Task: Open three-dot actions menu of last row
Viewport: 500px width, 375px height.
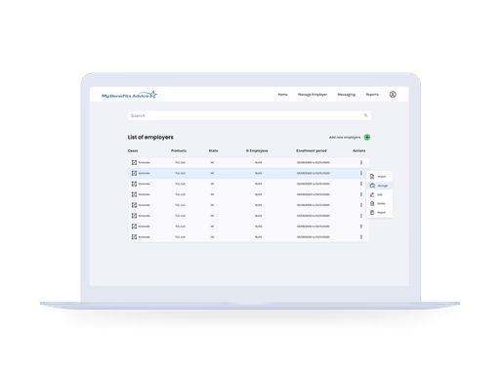Action: 361,237
